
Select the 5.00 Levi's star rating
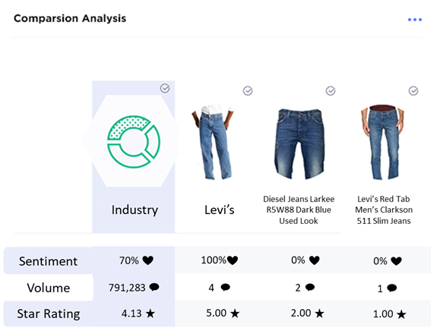click(217, 314)
